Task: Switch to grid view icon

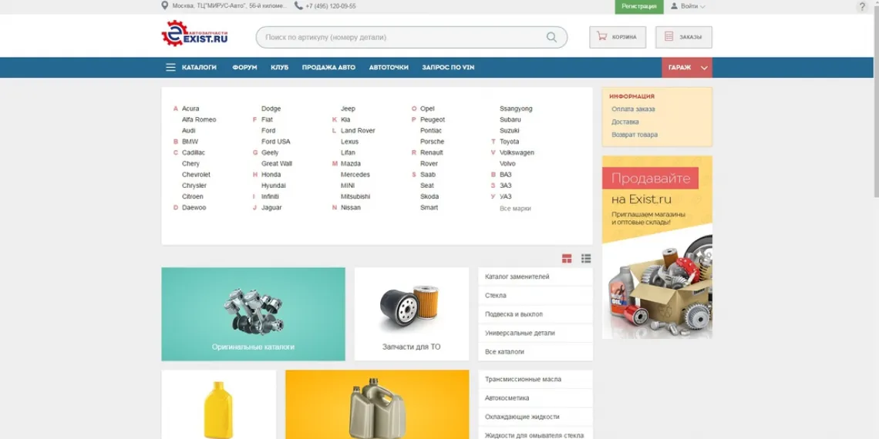Action: (567, 258)
